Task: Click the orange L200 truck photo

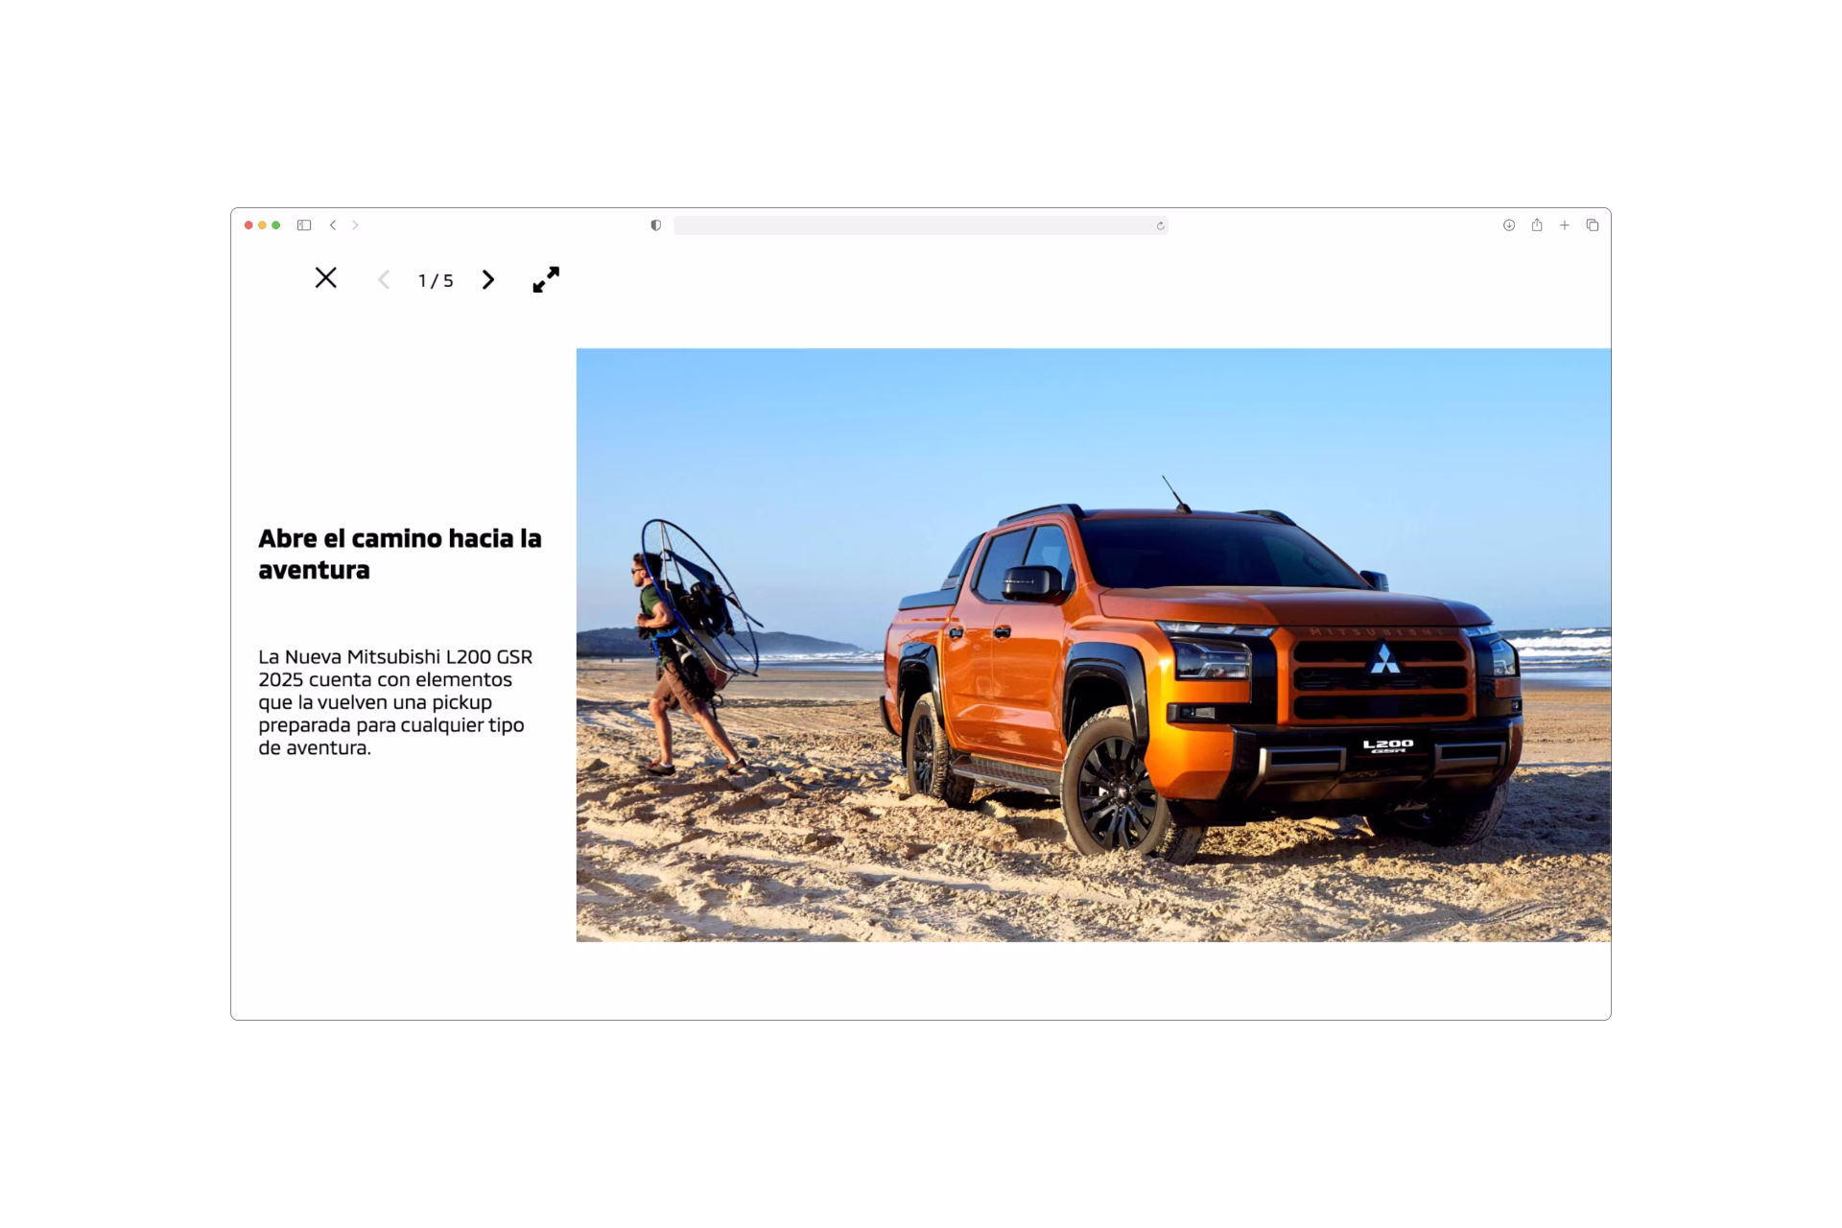Action: pyautogui.click(x=1199, y=672)
